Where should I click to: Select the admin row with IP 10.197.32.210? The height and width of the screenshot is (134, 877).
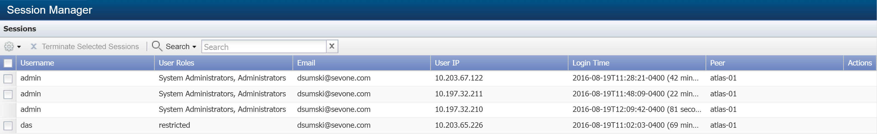coord(438,110)
